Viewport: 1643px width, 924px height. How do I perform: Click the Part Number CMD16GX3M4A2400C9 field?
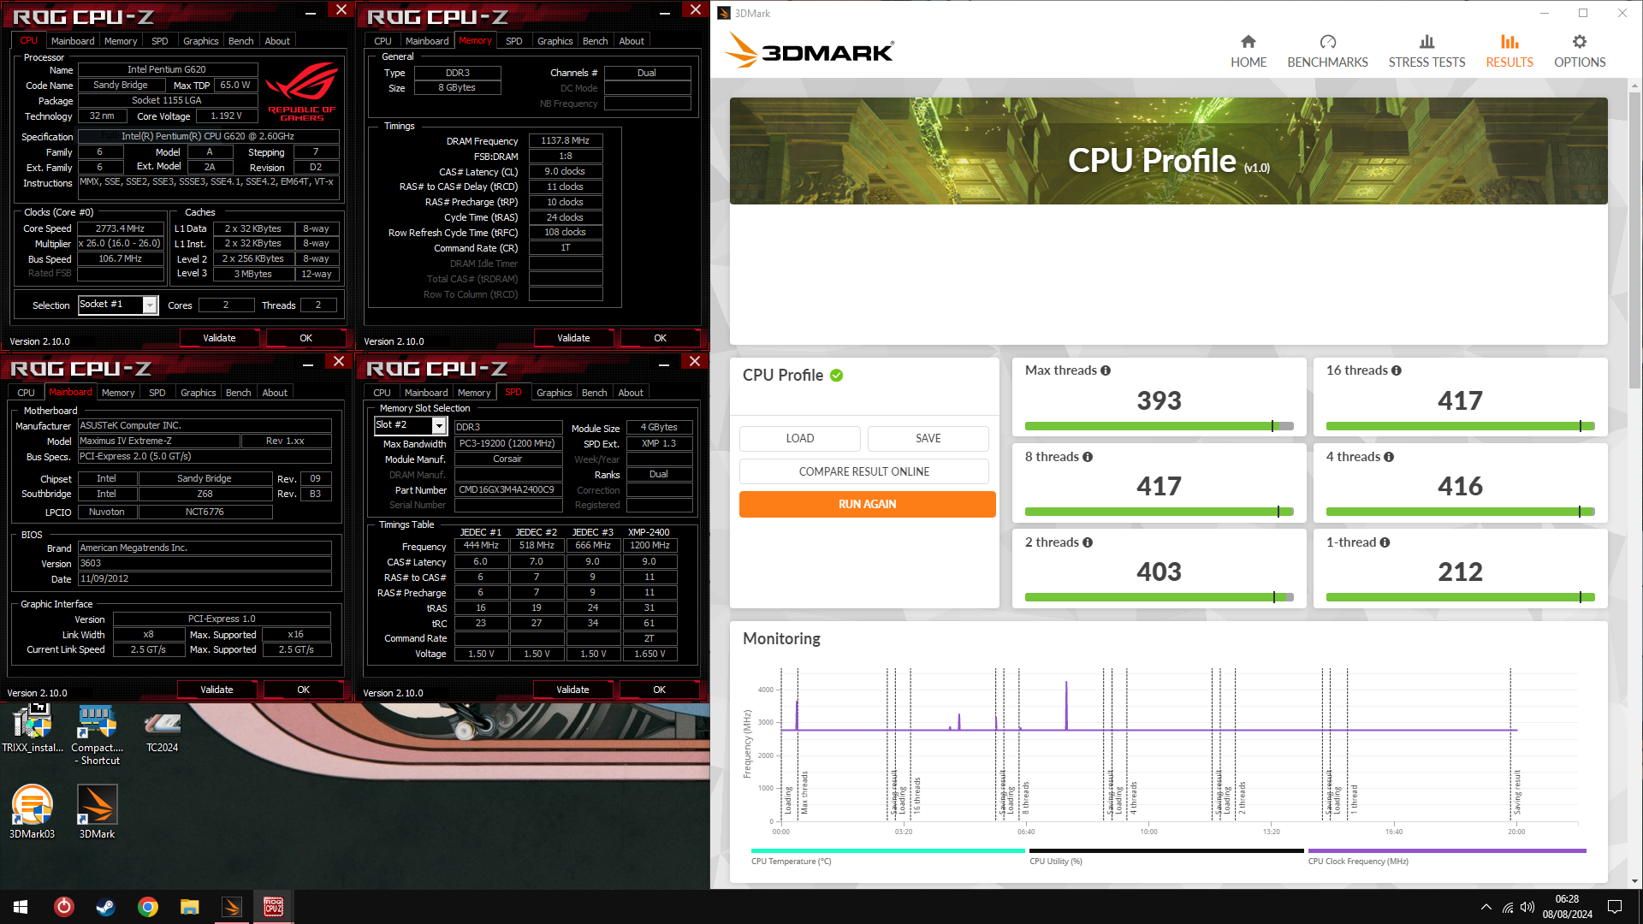[x=507, y=490]
